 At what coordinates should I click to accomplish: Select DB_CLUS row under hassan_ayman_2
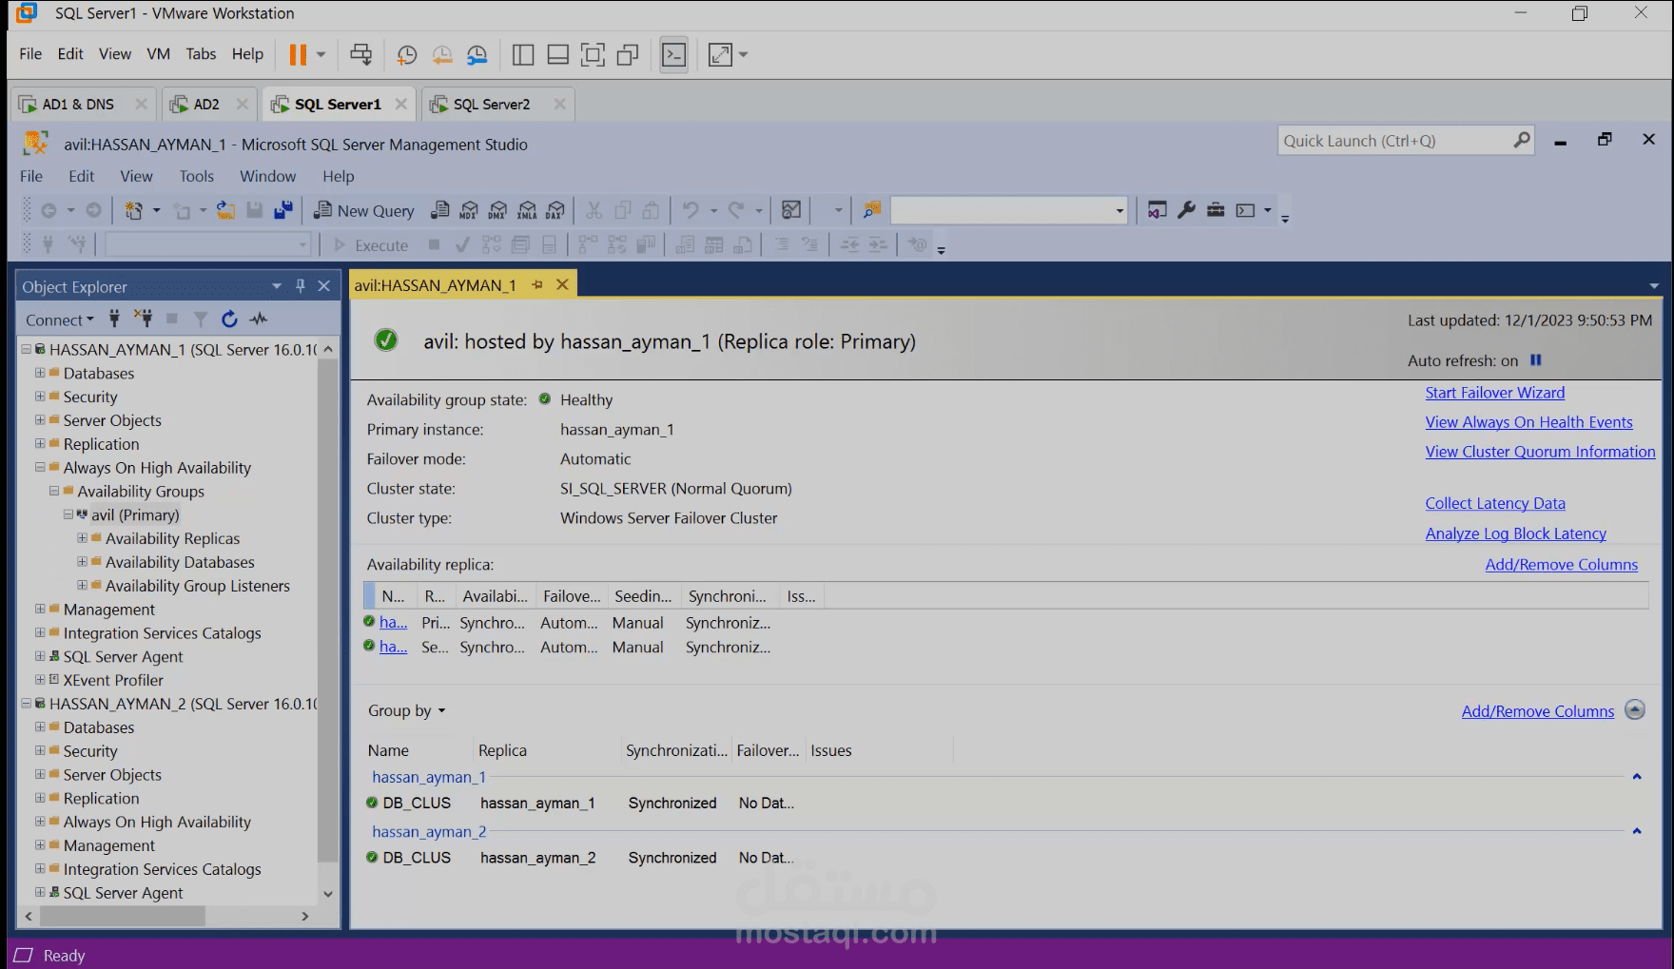(x=580, y=858)
